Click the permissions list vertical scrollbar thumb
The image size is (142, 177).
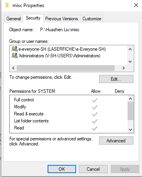click(130, 111)
